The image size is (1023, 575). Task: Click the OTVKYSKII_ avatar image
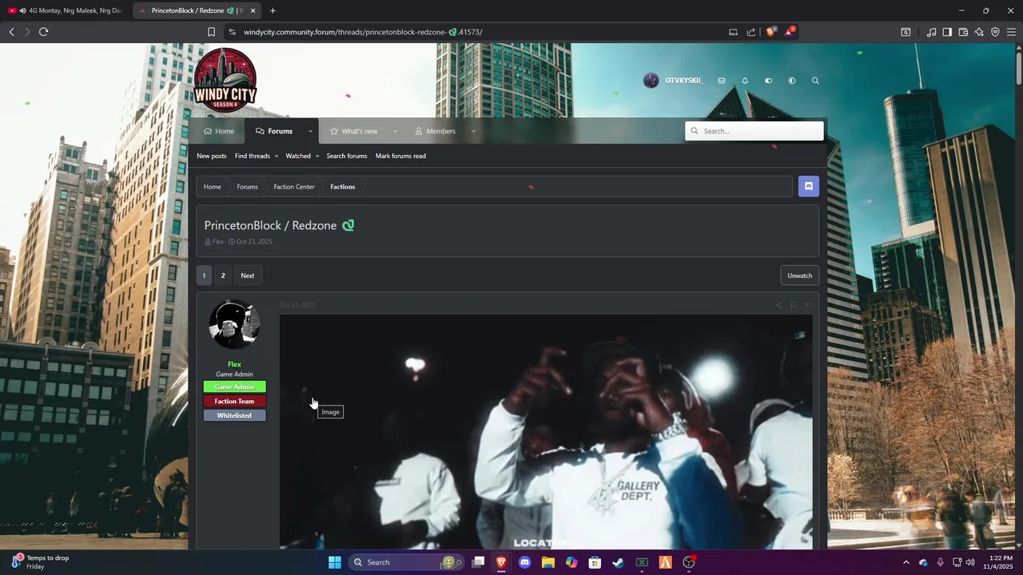click(651, 81)
